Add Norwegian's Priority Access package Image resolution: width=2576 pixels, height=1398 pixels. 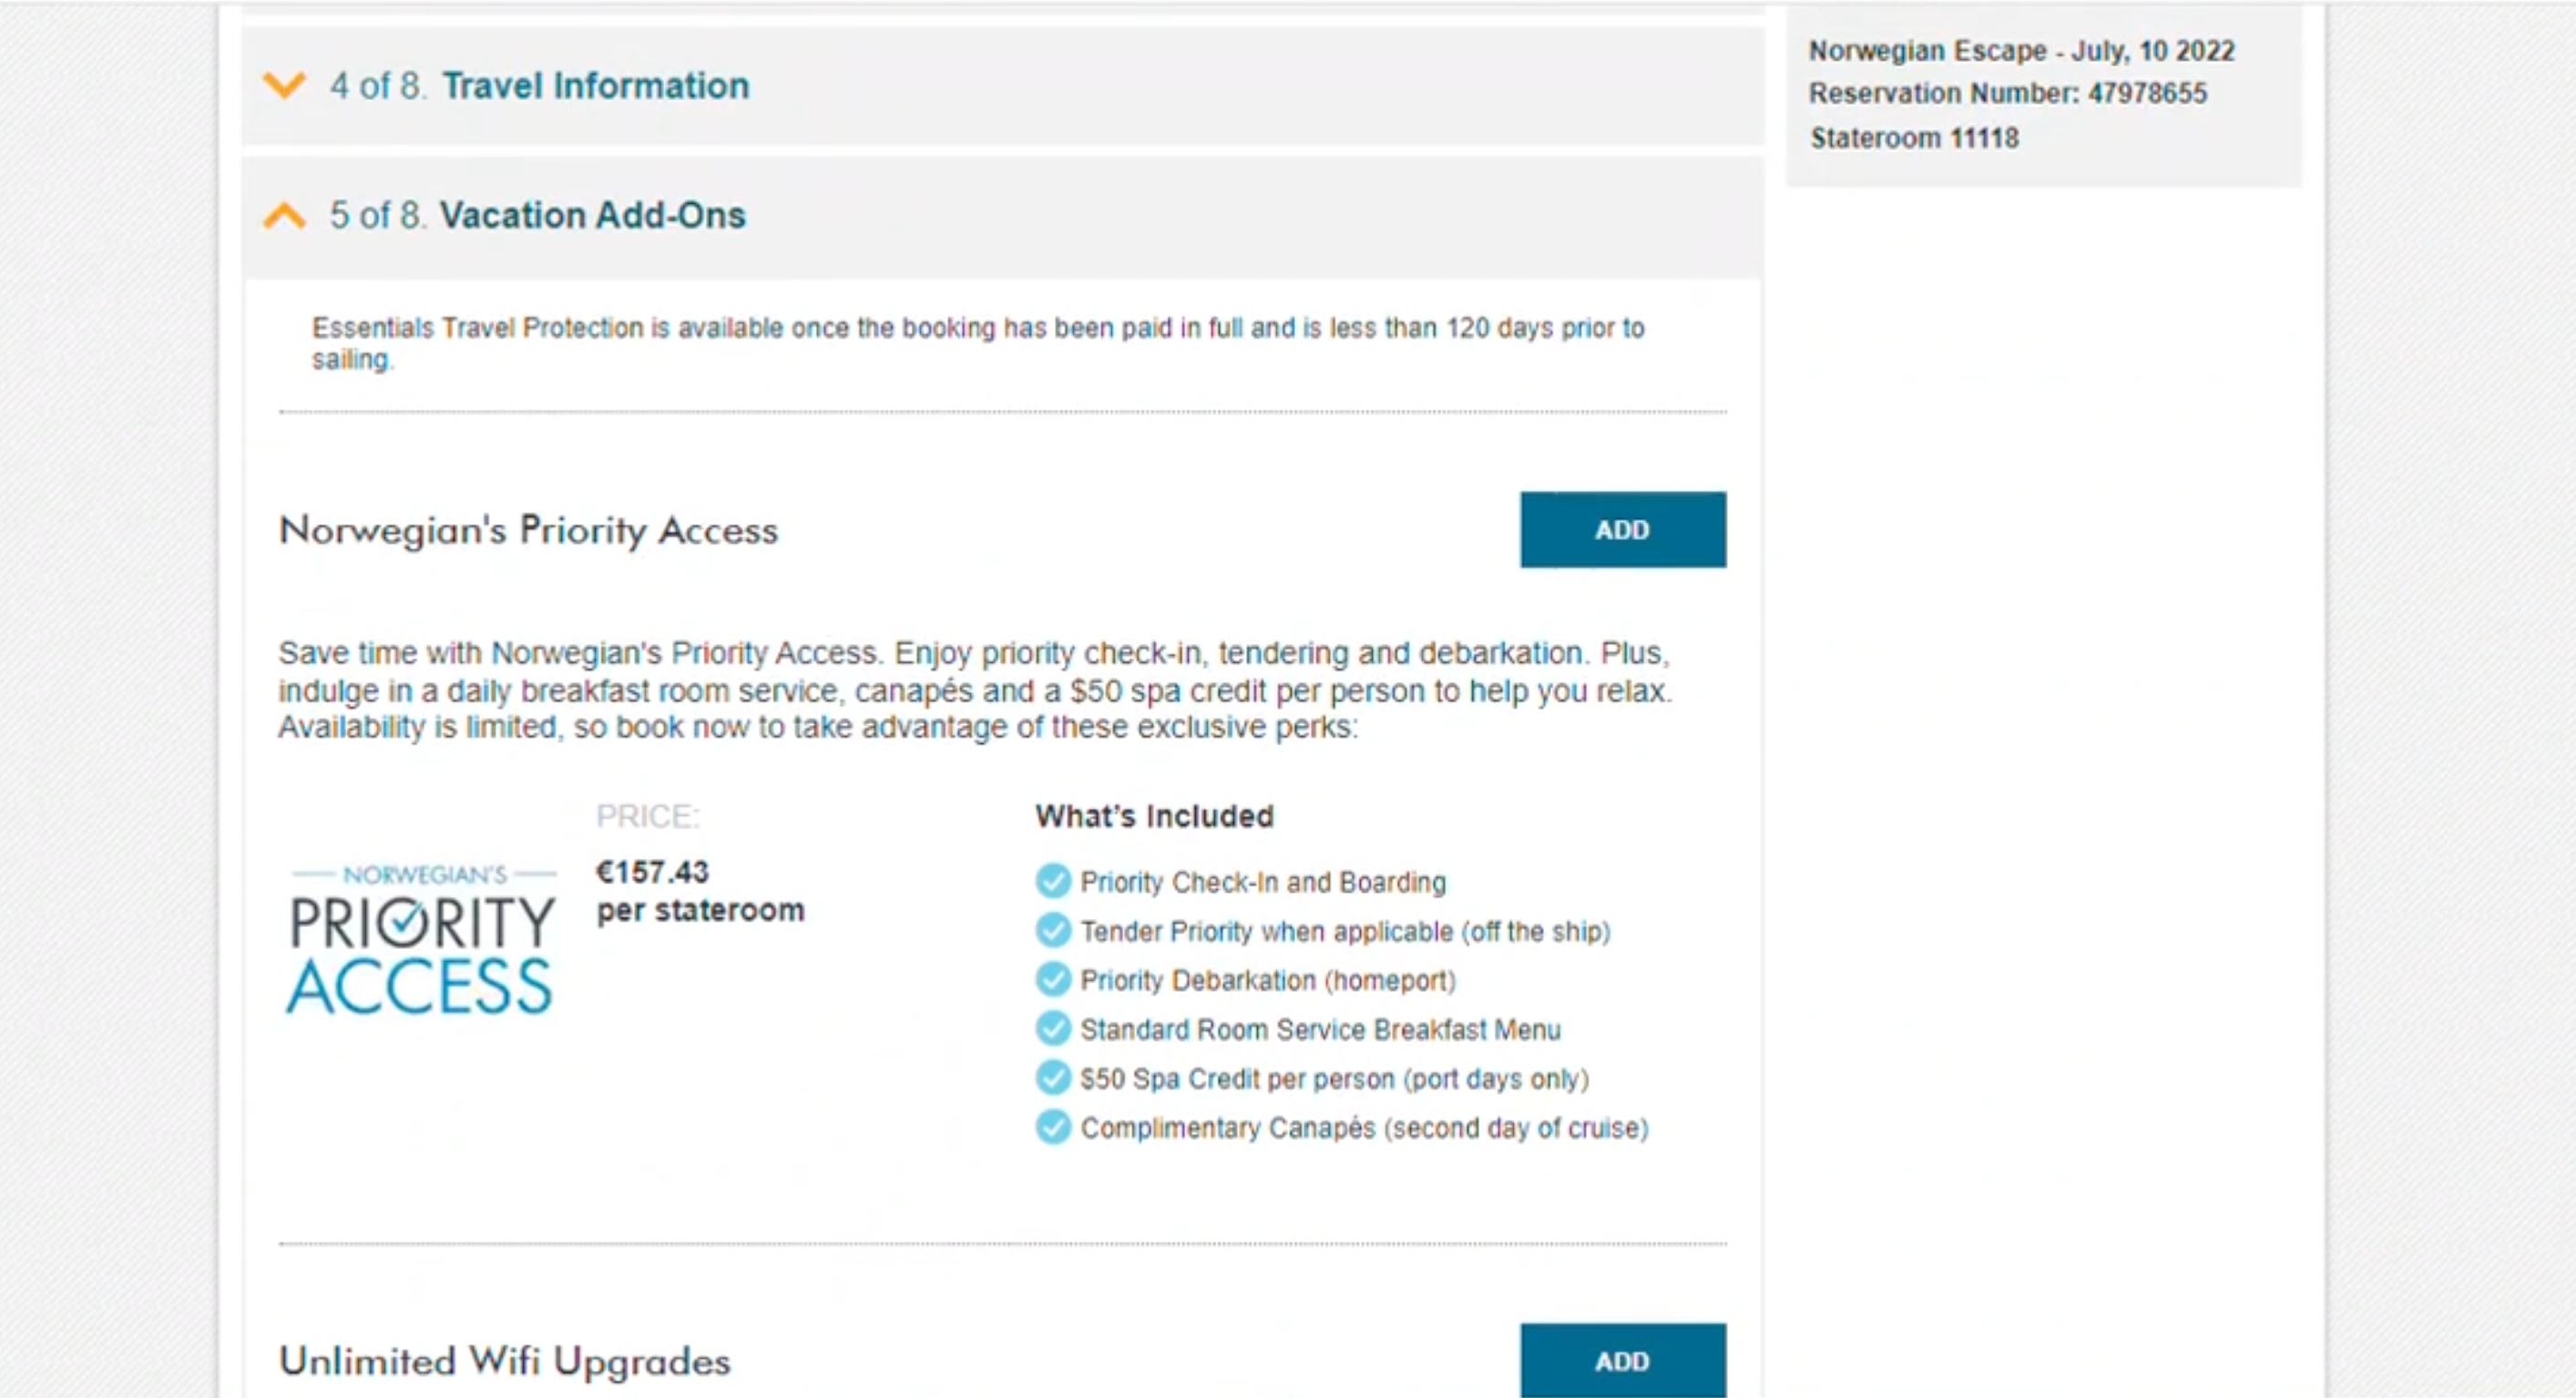tap(1622, 529)
